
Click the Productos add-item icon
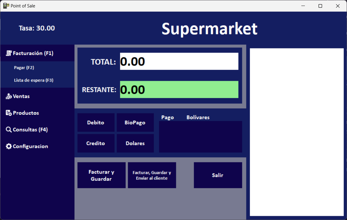[9, 113]
